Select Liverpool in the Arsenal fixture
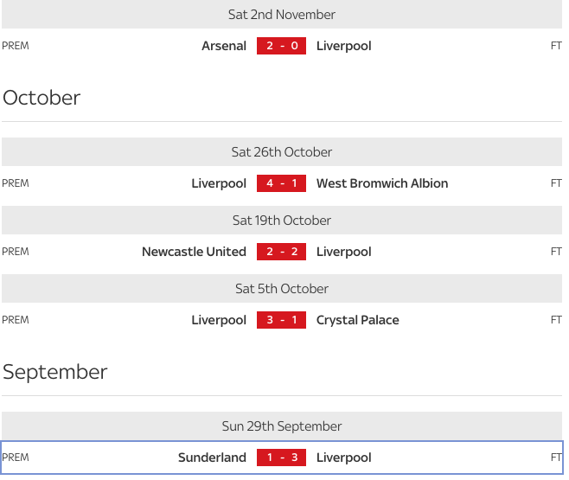The height and width of the screenshot is (480, 569). (x=343, y=46)
